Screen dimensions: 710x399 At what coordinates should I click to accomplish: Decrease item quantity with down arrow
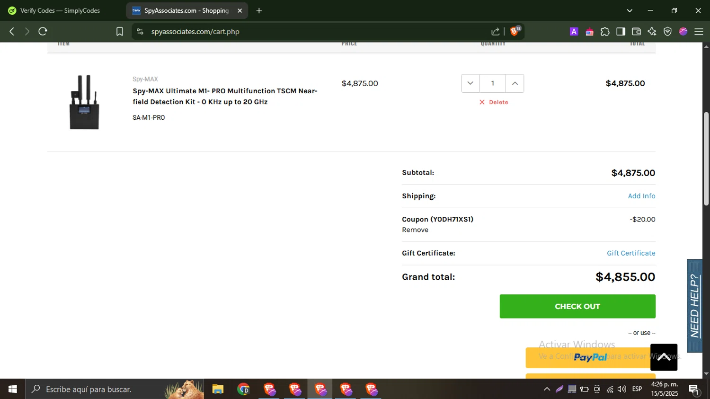coord(470,83)
